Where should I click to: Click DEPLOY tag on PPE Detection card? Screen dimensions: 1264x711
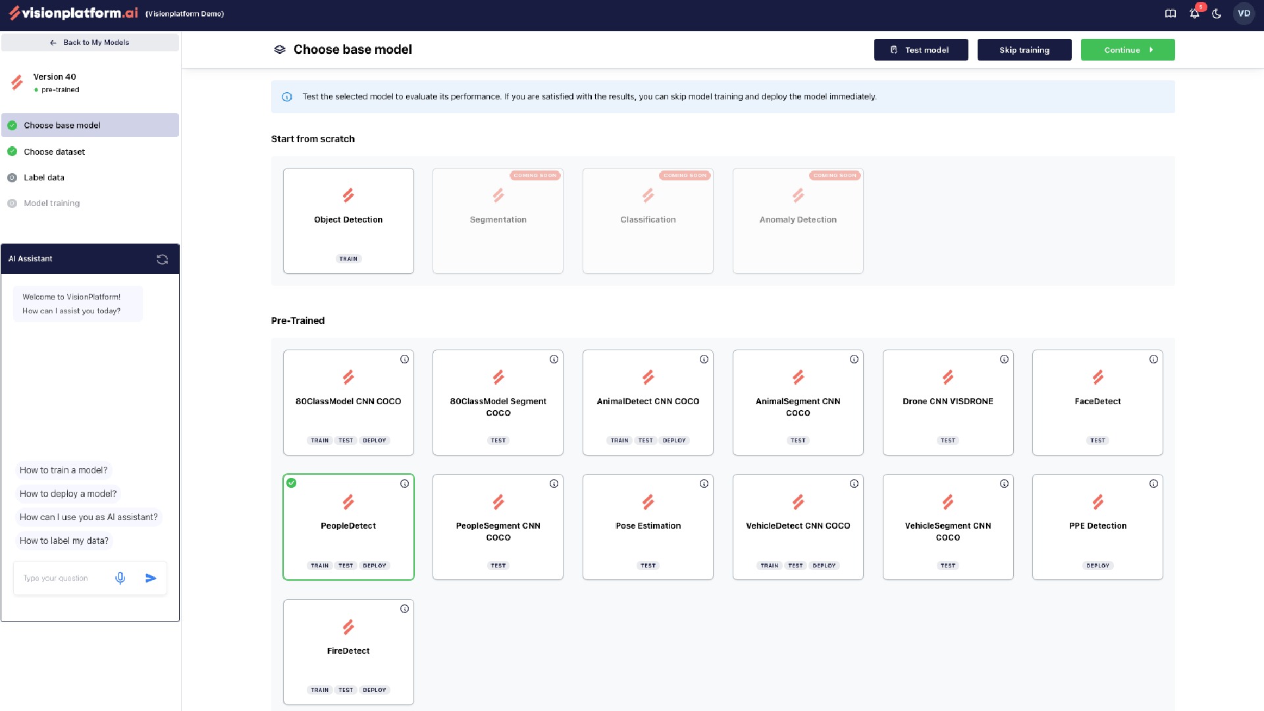click(x=1097, y=566)
